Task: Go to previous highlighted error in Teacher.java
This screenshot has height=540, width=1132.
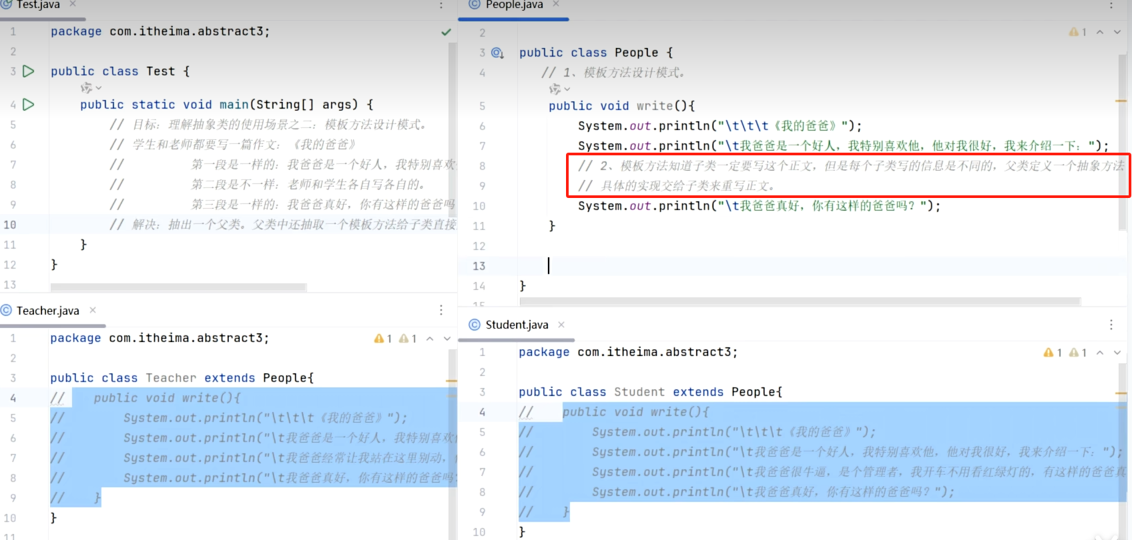Action: click(430, 339)
